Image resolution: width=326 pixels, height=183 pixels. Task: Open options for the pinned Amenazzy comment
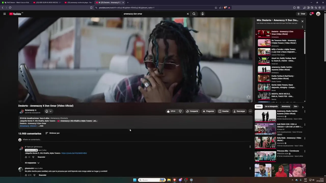[x=250, y=147]
